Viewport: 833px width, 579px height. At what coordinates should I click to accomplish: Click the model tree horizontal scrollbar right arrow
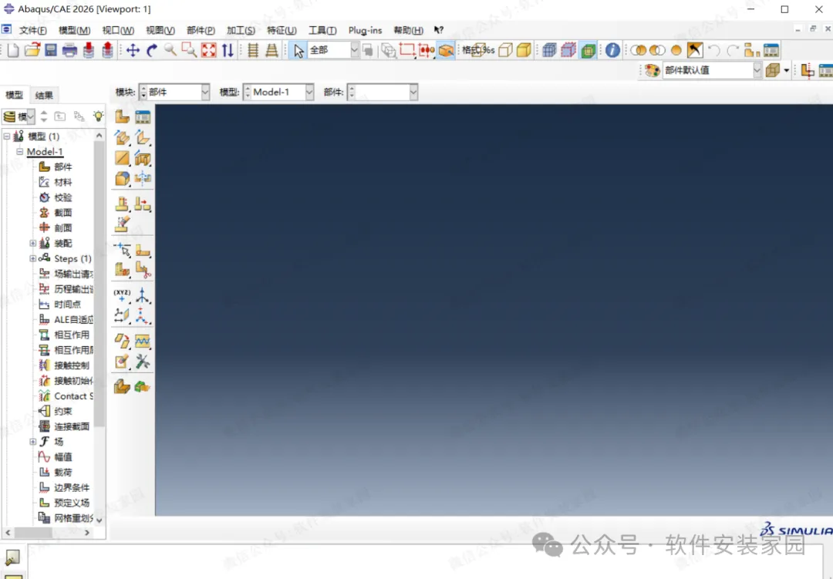coord(87,532)
